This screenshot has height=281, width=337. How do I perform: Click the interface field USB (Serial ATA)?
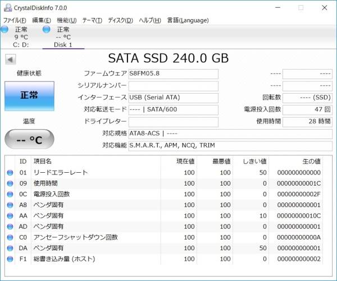point(173,98)
